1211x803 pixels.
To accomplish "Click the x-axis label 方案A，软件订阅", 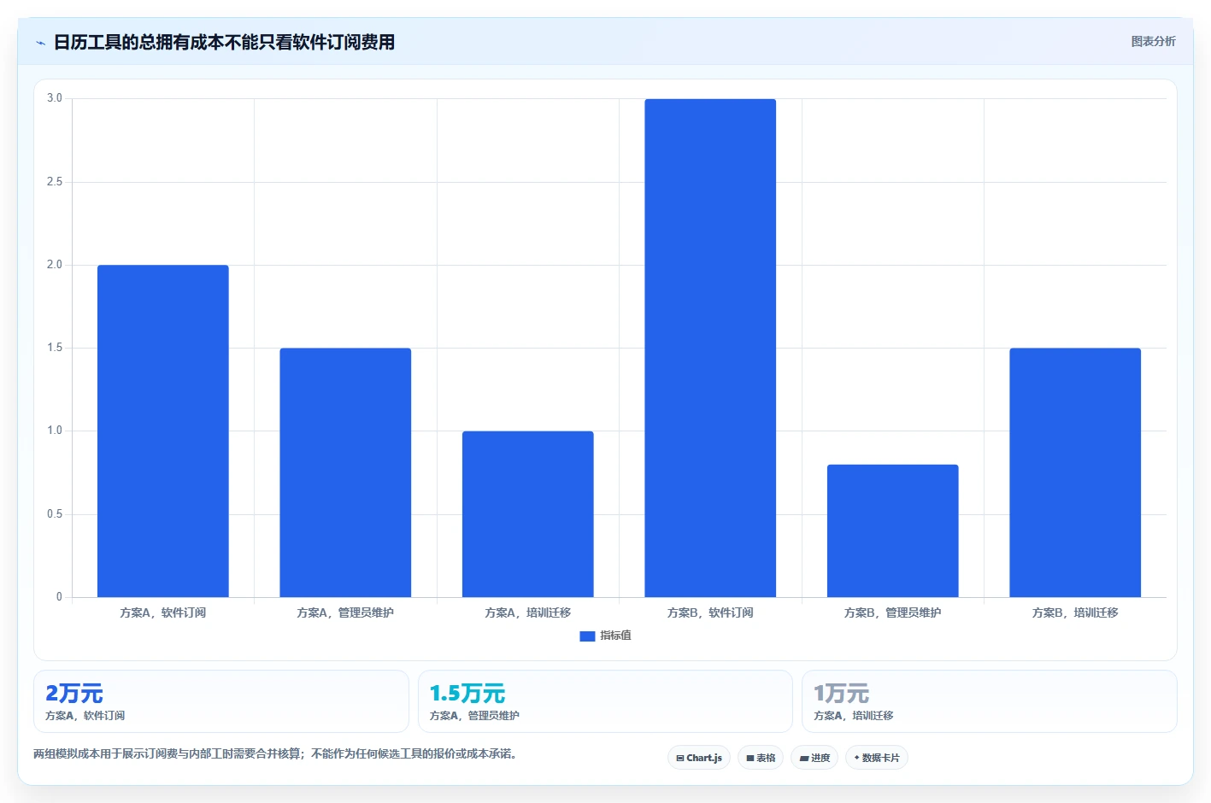I will pyautogui.click(x=163, y=613).
